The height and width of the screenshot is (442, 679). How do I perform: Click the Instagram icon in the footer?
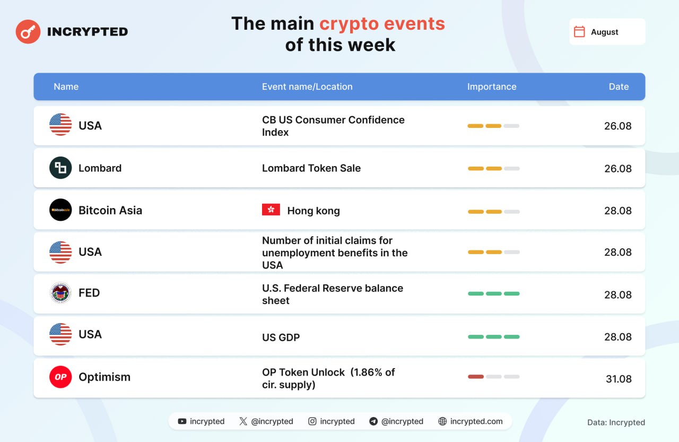312,421
